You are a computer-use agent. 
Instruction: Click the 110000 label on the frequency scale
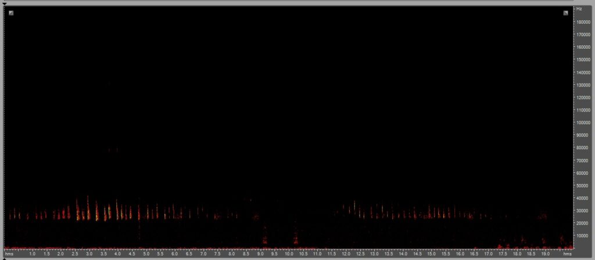pyautogui.click(x=583, y=110)
